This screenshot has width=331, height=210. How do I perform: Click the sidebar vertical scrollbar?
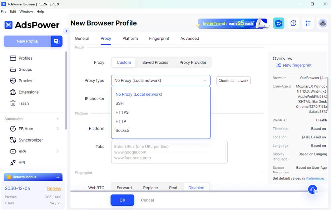[x=66, y=90]
